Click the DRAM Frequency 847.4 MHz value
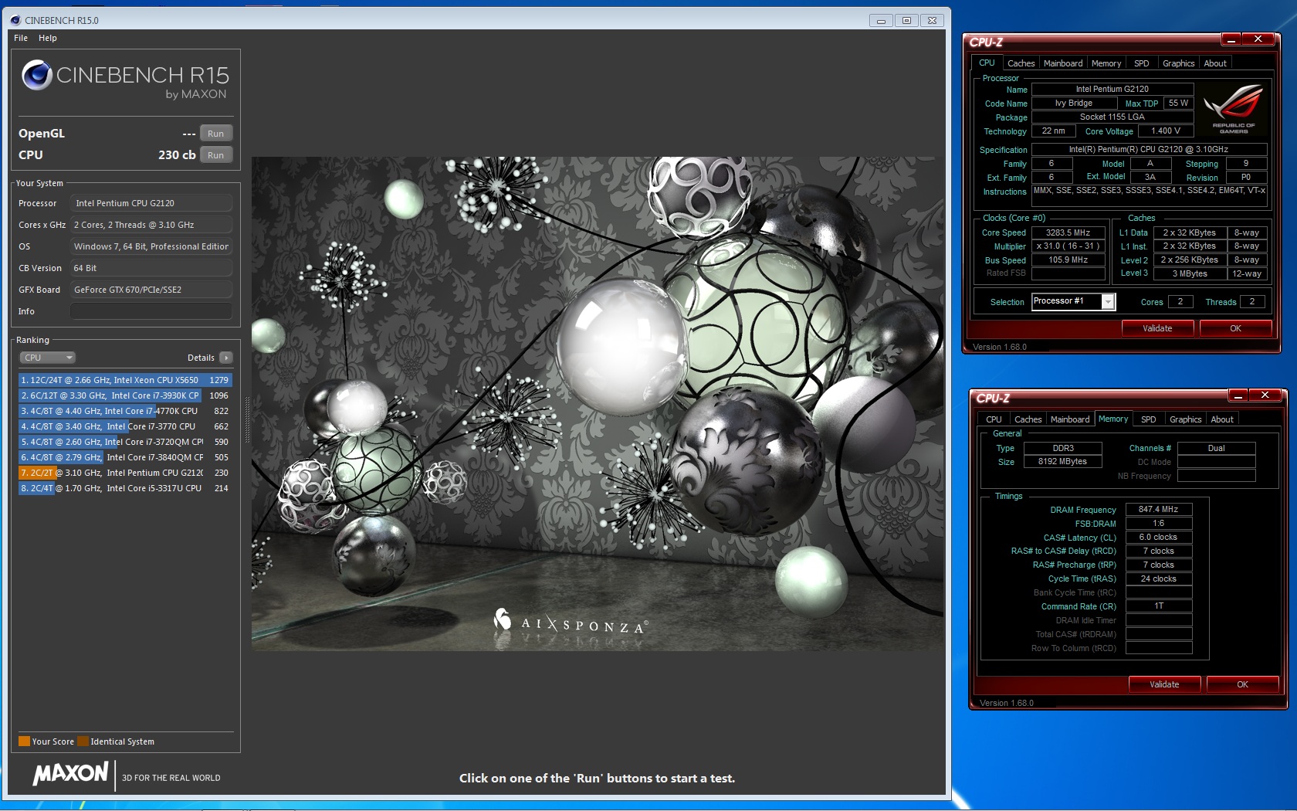Screen dimensions: 1297x811 click(1159, 509)
